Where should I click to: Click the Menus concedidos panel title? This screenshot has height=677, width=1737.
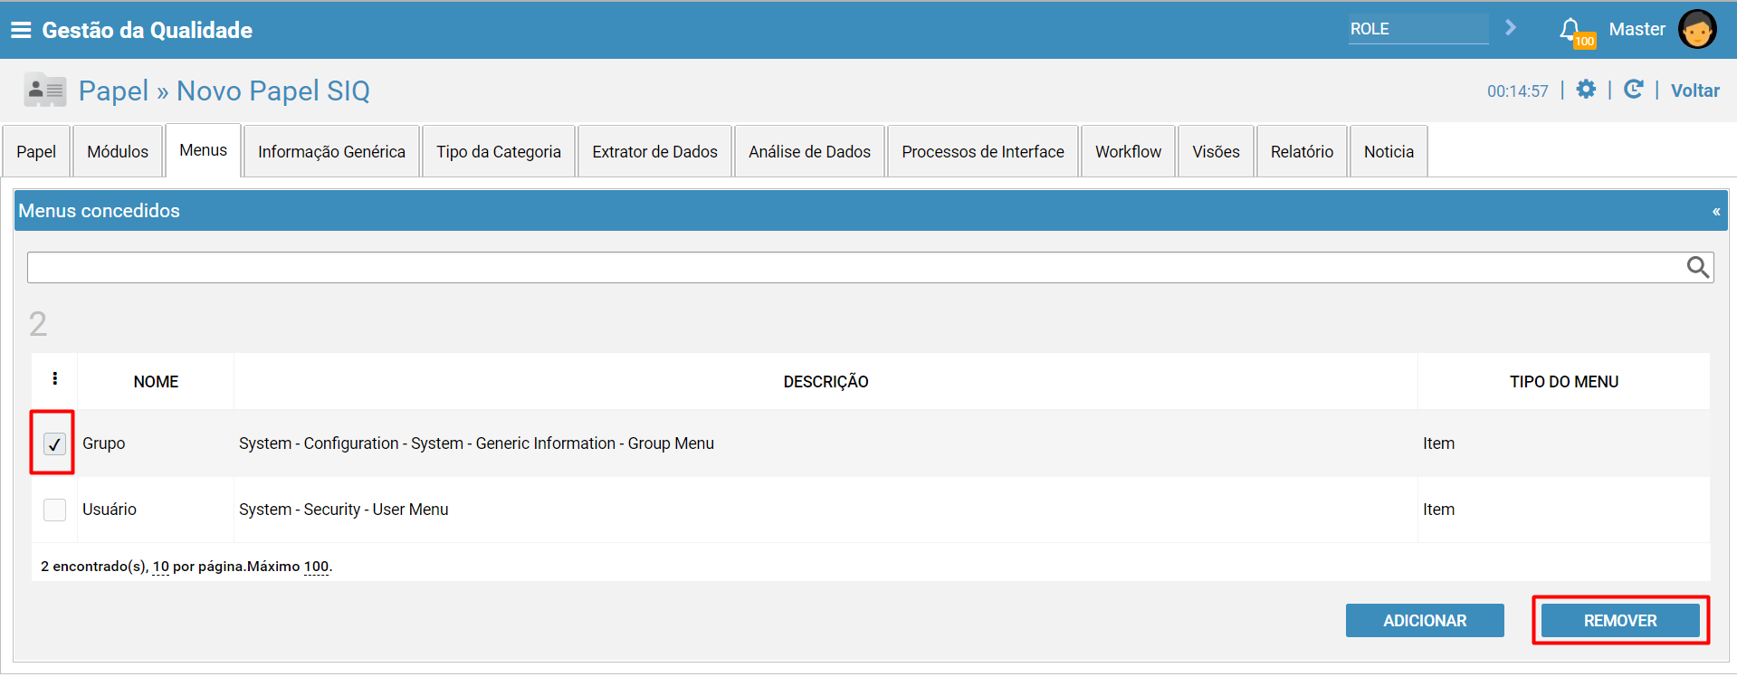pyautogui.click(x=100, y=211)
